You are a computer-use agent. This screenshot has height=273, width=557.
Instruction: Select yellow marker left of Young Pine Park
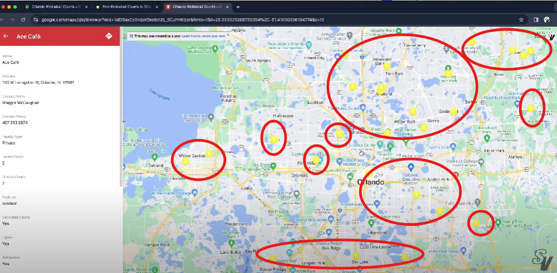click(x=476, y=223)
